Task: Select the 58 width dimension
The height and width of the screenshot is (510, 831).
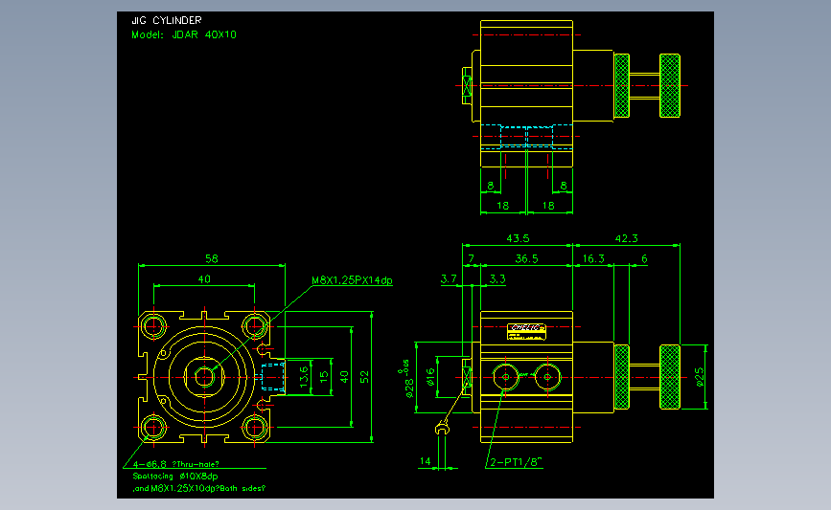Action: click(x=212, y=258)
